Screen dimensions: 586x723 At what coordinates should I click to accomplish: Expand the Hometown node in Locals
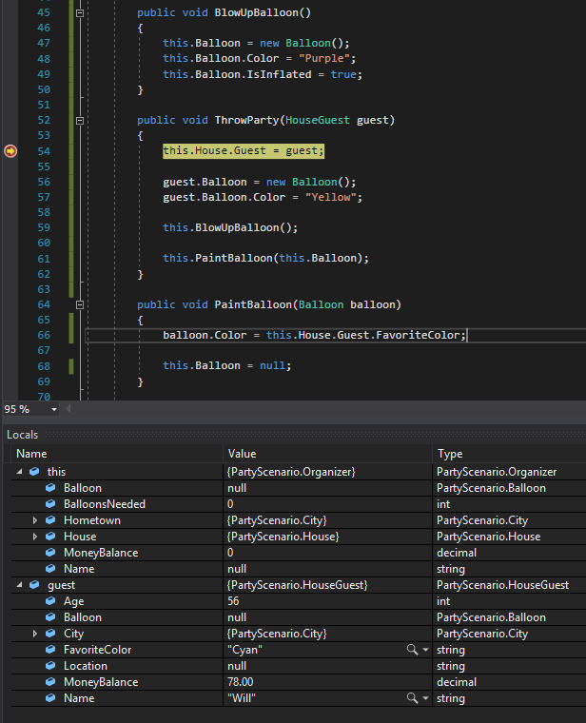click(x=35, y=520)
